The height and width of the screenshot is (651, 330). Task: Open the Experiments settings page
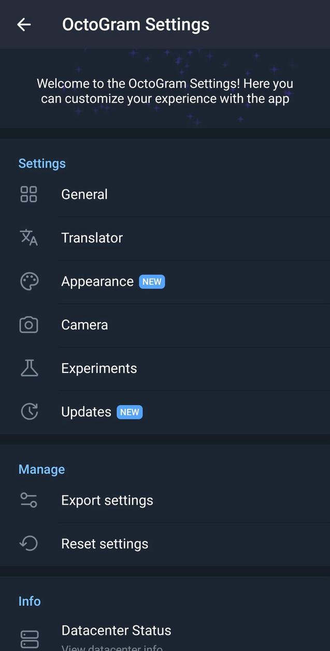coord(99,368)
